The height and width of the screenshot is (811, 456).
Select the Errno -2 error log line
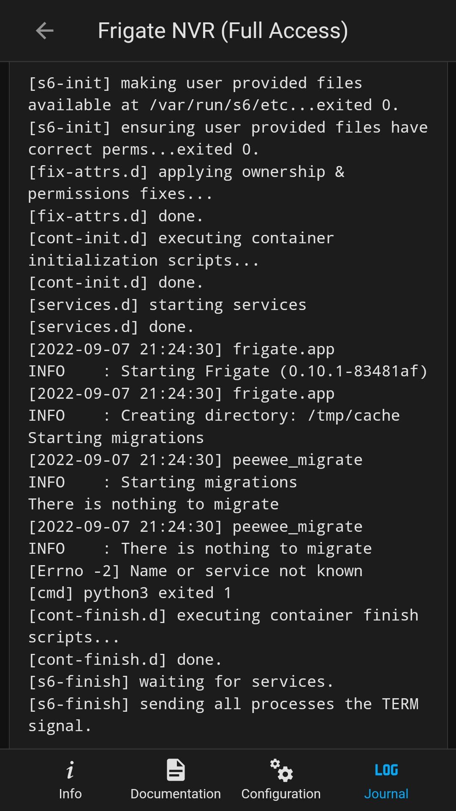(x=195, y=570)
